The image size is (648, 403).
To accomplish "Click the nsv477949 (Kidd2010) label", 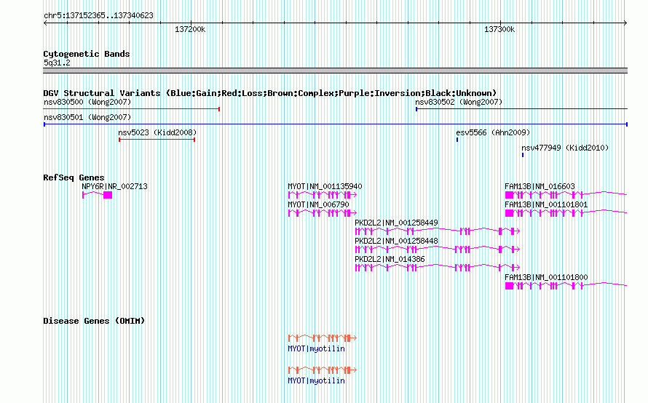I will point(565,148).
